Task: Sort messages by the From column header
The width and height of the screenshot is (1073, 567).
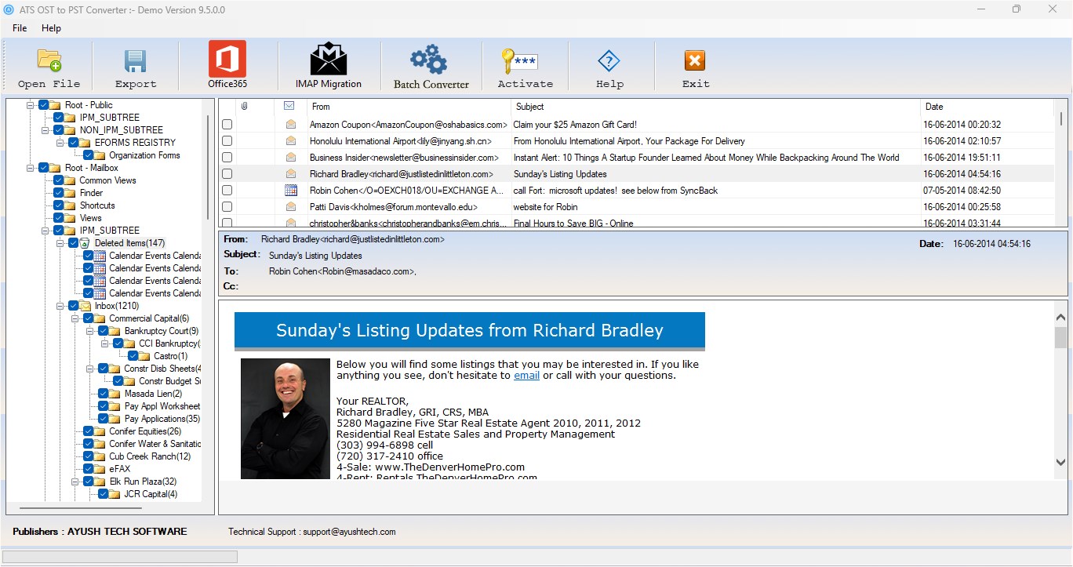Action: coord(408,107)
